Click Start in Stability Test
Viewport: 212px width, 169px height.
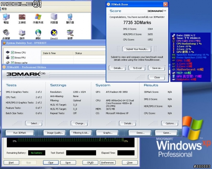pos(11,162)
